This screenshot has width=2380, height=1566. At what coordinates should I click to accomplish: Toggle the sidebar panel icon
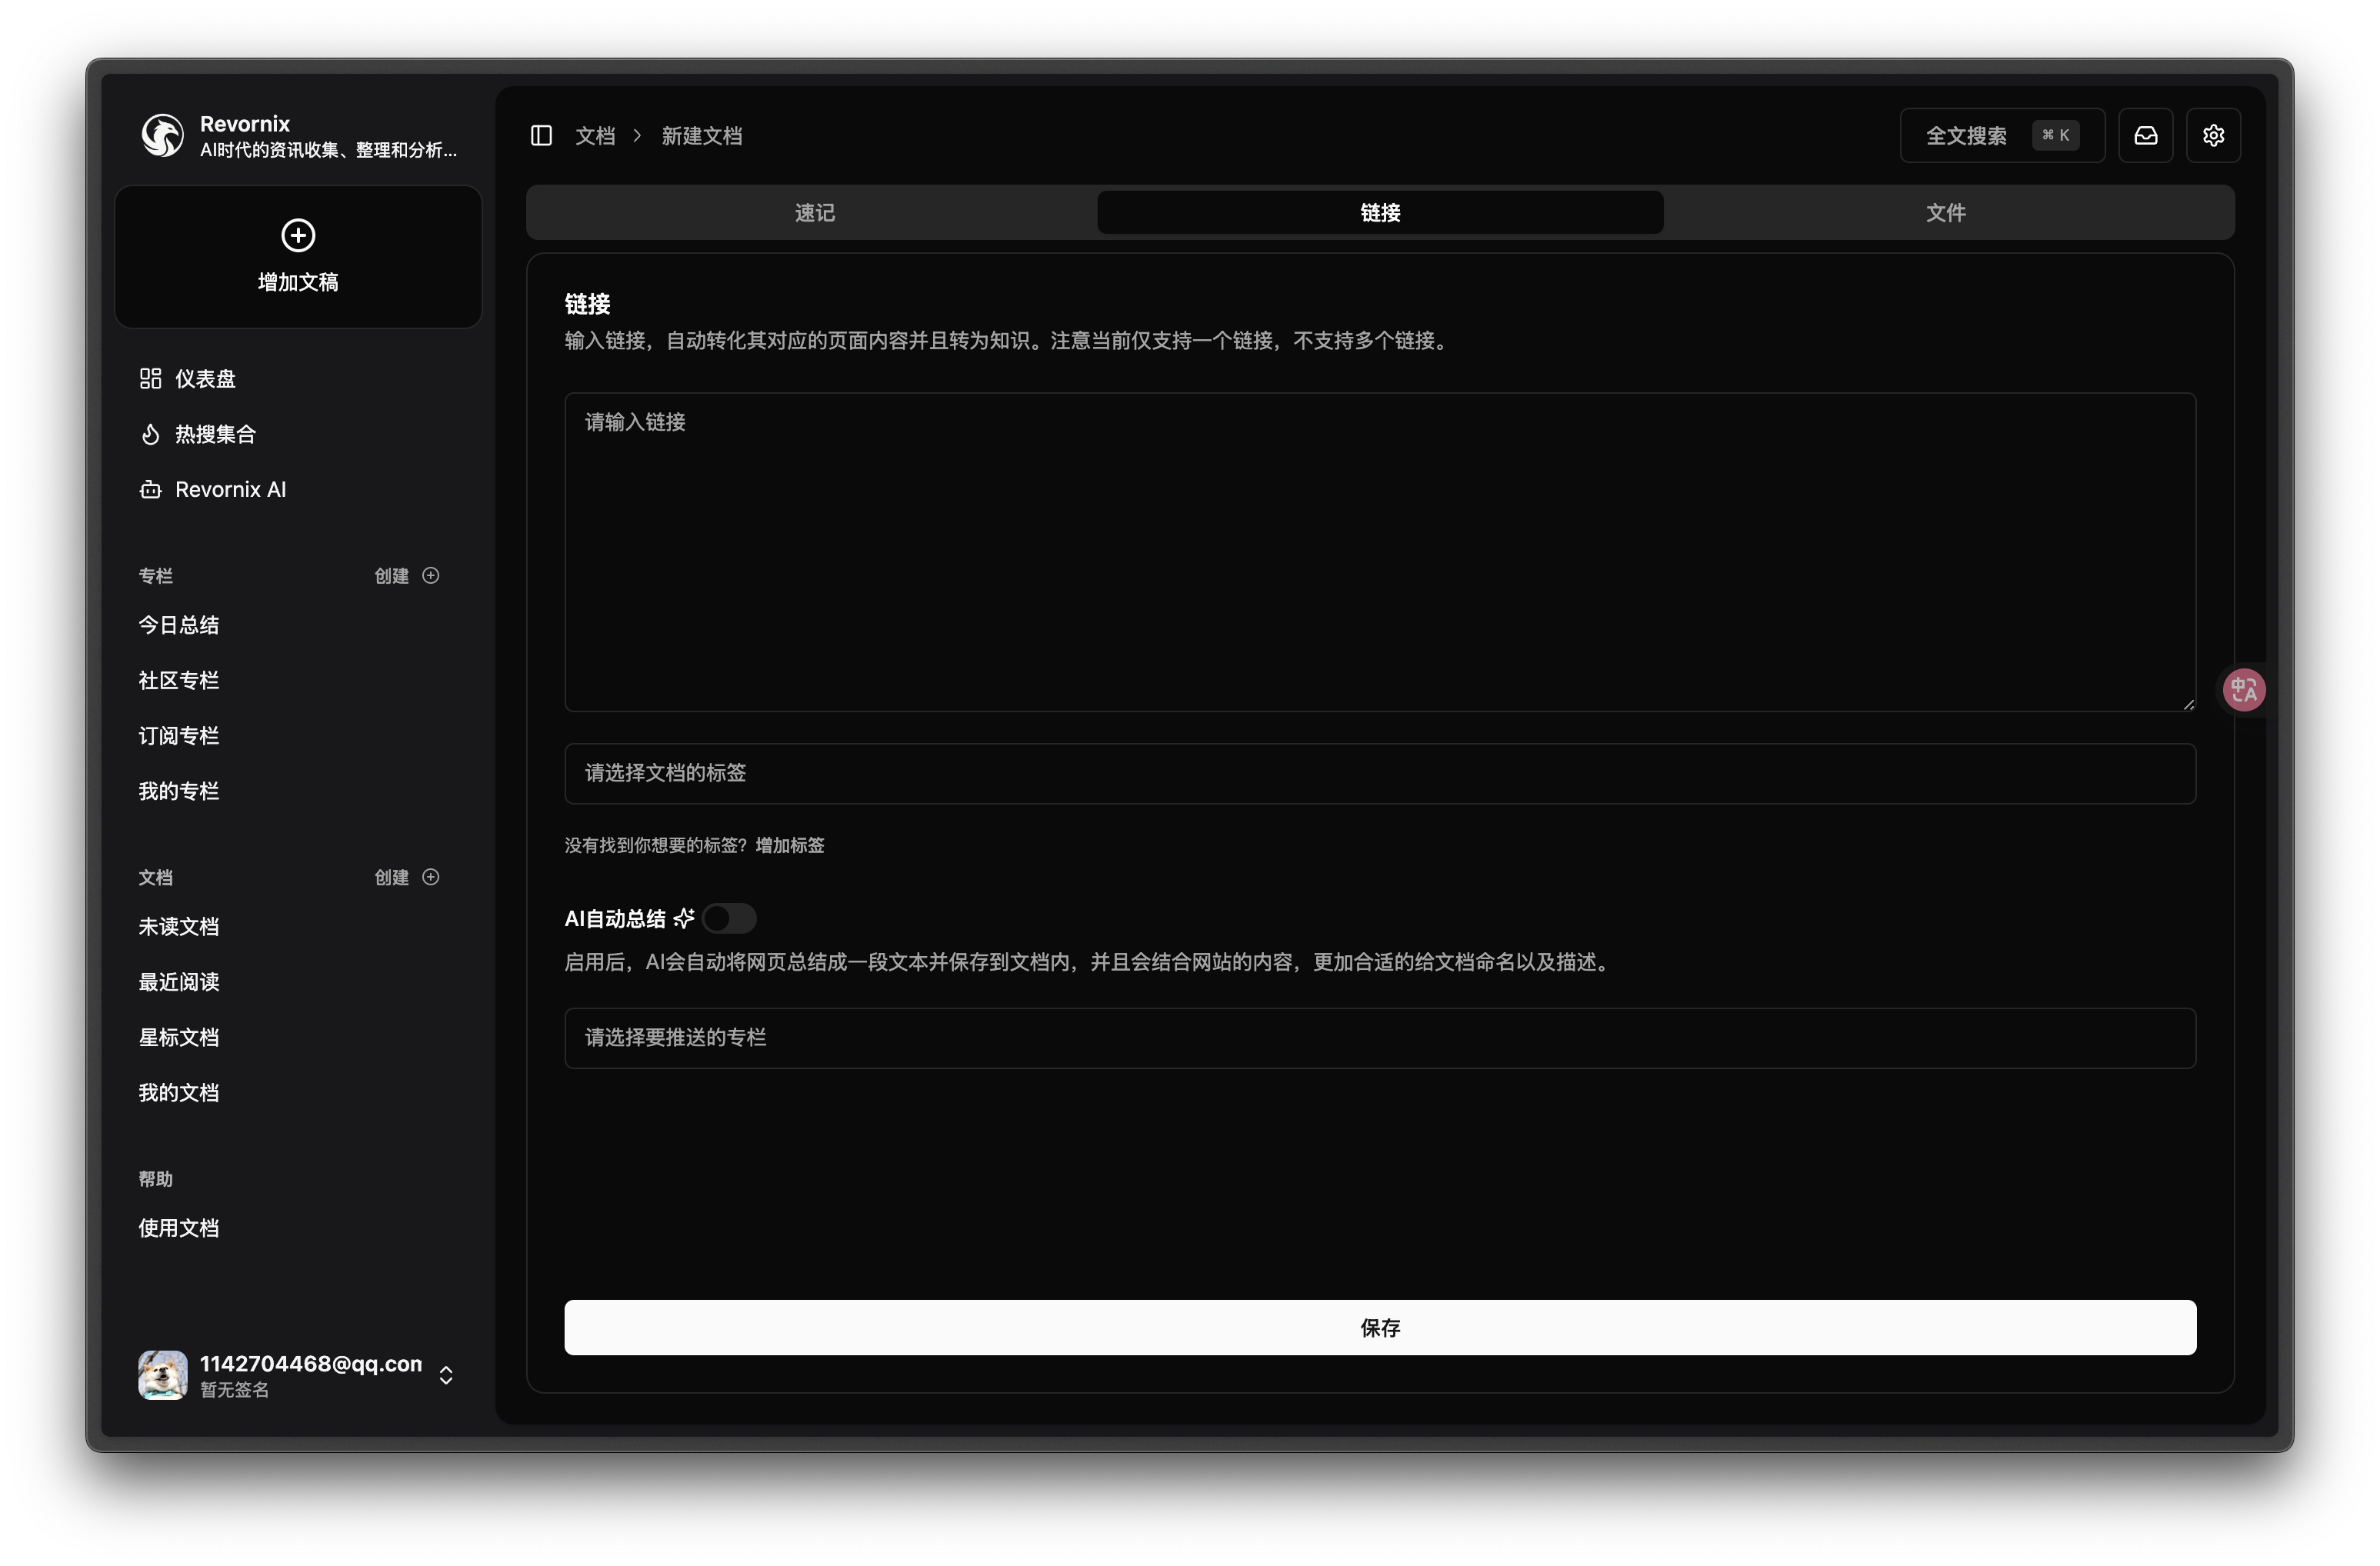click(x=541, y=135)
